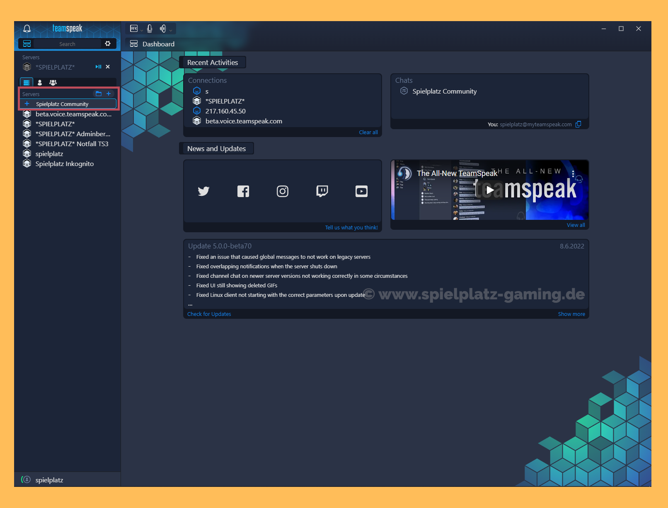Expand the AFK status dropdown arrow
This screenshot has width=668, height=508.
142,30
